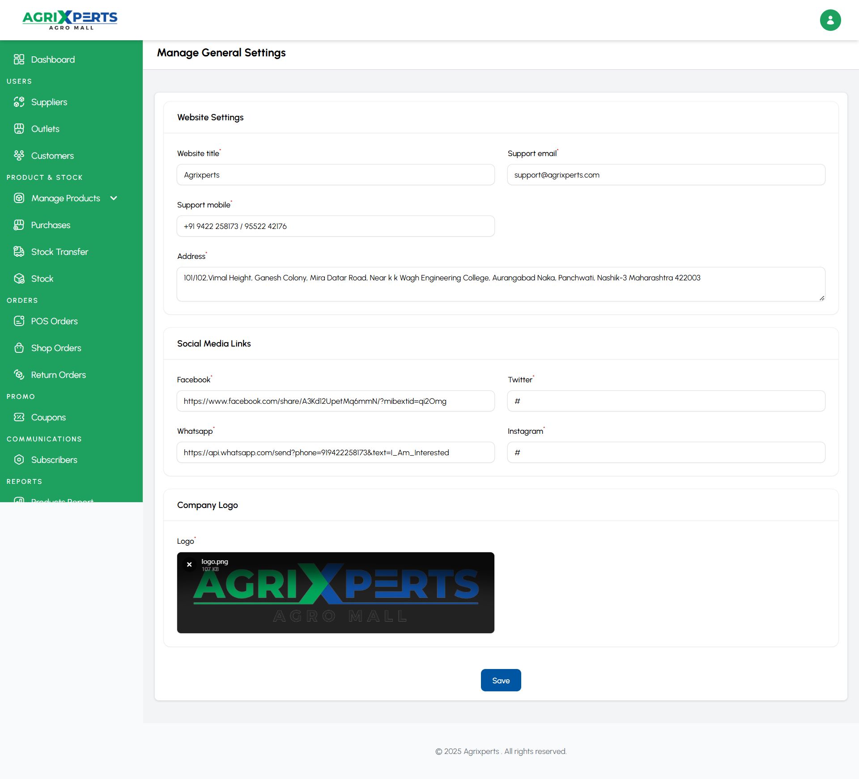Click inside the Address textarea

[x=501, y=284]
